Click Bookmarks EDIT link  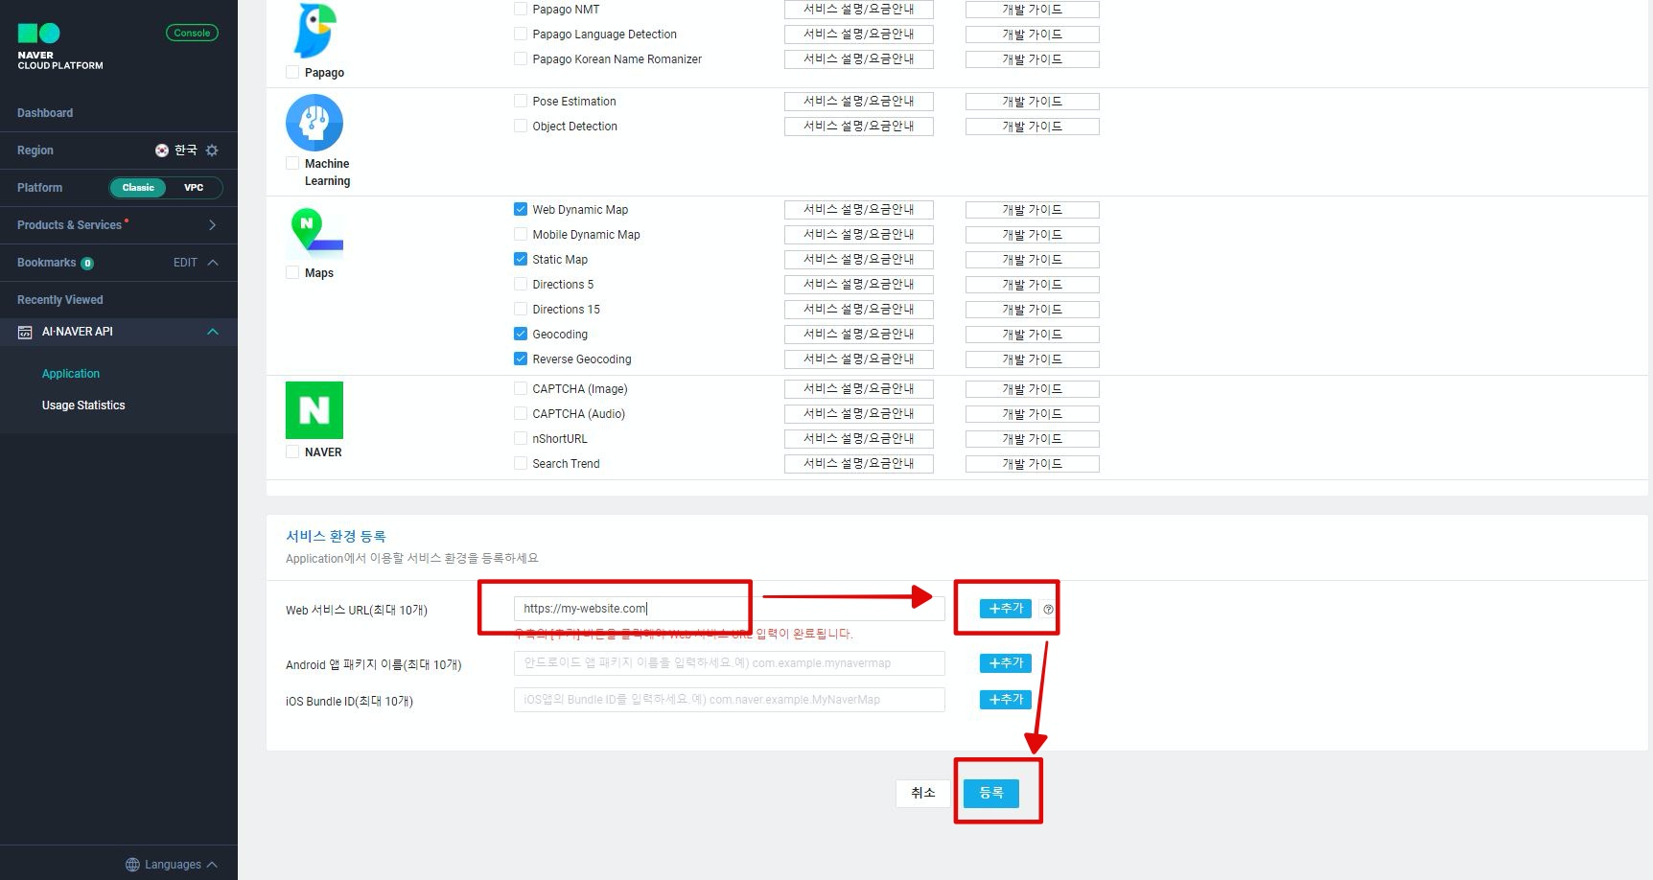185,263
